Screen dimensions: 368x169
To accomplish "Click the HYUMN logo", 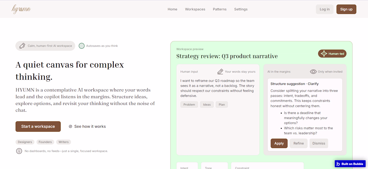I will (x=21, y=9).
